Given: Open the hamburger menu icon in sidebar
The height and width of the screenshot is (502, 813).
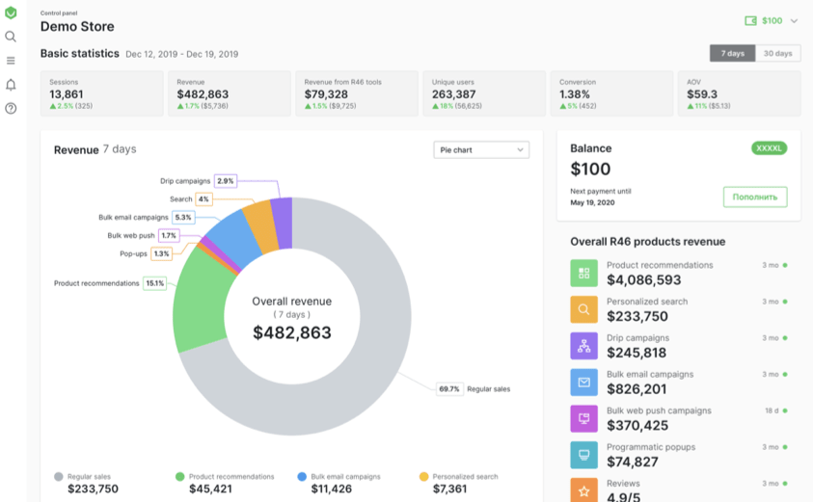Looking at the screenshot, I should (11, 61).
